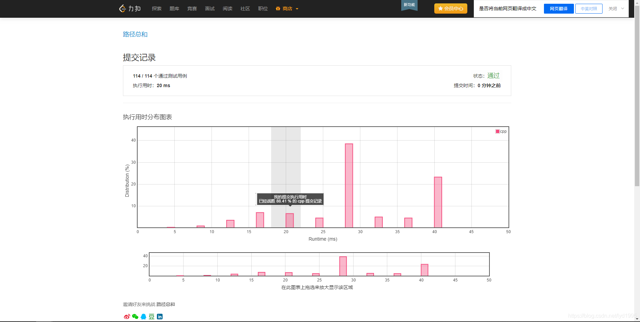Screen dimensions: 640x322
Task: Click the scrollbar up arrow
Action: [x=637, y=2]
